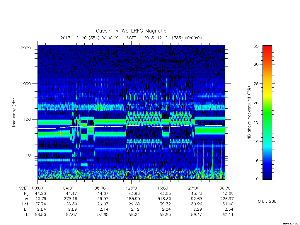Select Rs value 44.26
The image size is (300, 225).
pos(40,193)
